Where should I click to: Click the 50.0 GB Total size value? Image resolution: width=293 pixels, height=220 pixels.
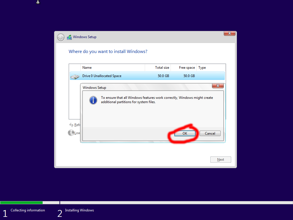click(x=163, y=76)
